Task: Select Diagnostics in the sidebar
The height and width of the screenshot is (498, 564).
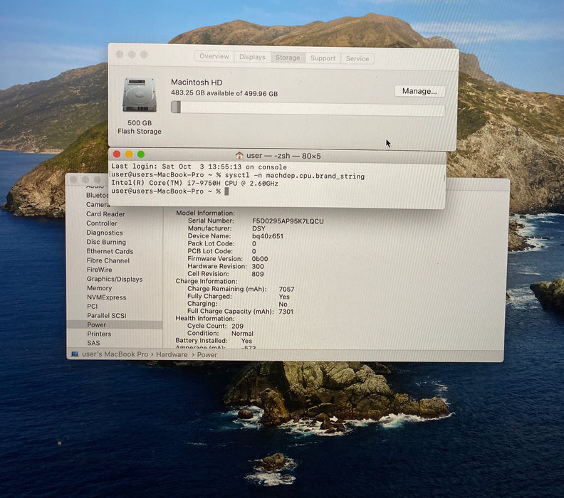Action: tap(104, 233)
